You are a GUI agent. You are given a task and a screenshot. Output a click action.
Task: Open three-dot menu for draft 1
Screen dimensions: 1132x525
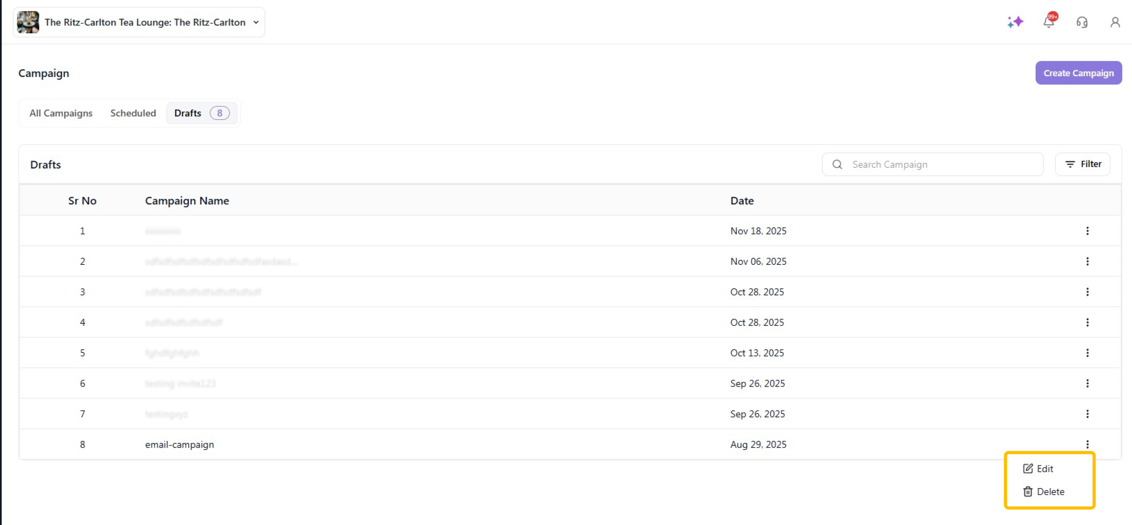tap(1087, 231)
